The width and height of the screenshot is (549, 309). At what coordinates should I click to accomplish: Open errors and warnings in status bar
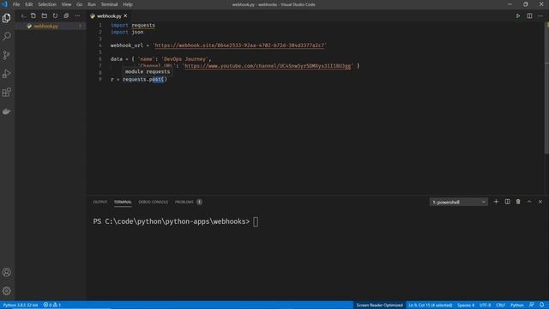[51, 305]
